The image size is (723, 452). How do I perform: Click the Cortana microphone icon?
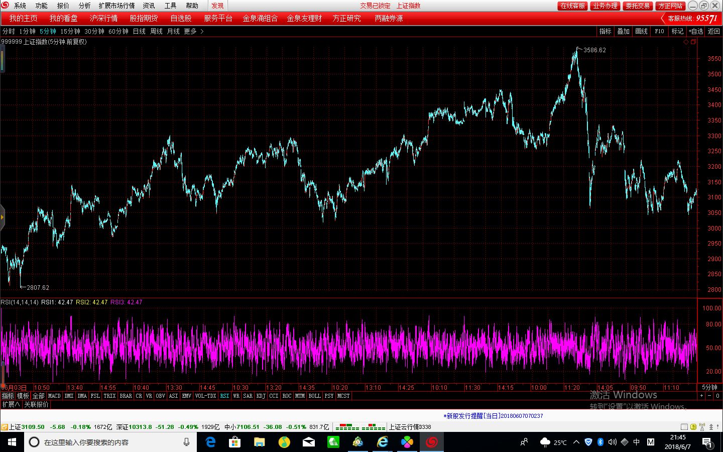coord(186,442)
